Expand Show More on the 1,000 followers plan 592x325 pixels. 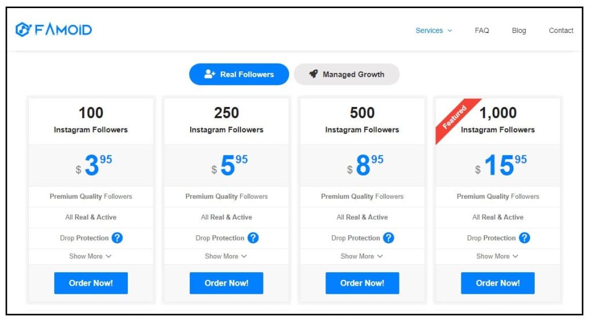click(497, 256)
